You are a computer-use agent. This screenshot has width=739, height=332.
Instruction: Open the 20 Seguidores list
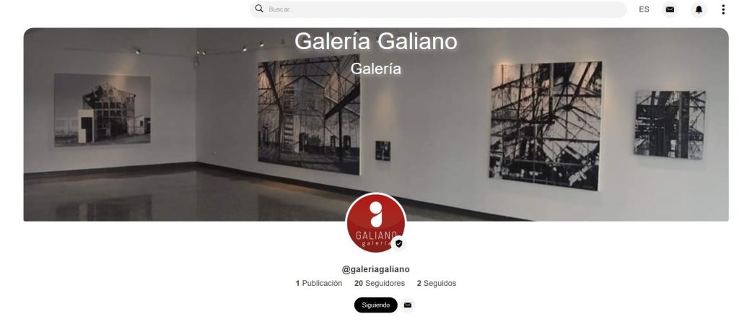pos(380,284)
